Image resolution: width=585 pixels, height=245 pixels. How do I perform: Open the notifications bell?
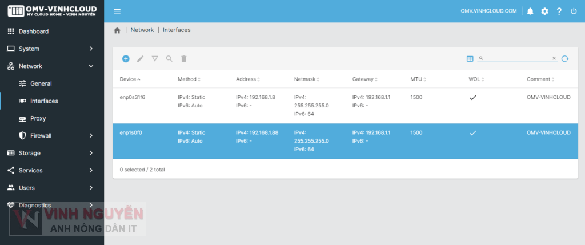[x=530, y=11]
